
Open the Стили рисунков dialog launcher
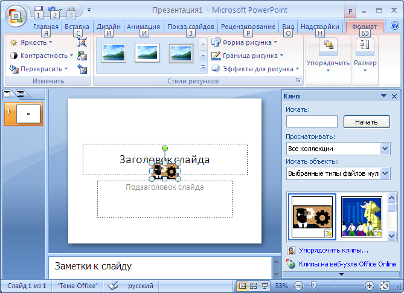click(x=298, y=80)
